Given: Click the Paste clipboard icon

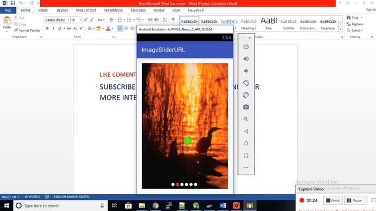Looking at the screenshot, I should pyautogui.click(x=7, y=21).
